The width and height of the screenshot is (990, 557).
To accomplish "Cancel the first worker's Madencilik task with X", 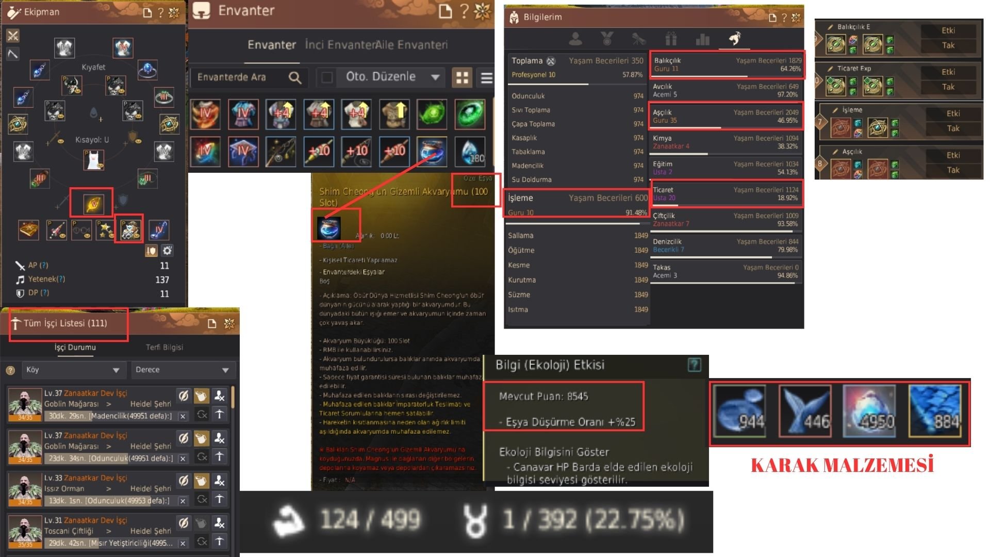I will click(183, 416).
